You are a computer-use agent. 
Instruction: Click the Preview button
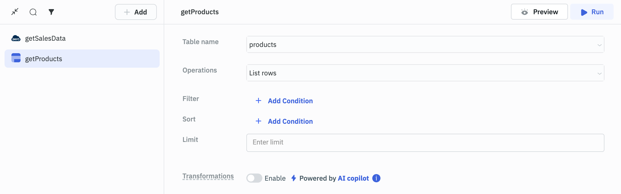[539, 12]
